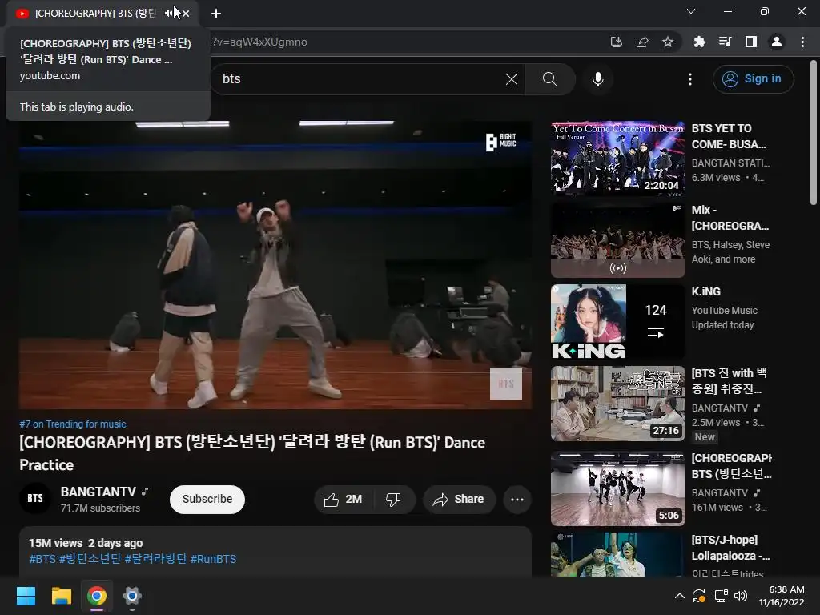Click the Sign in button
This screenshot has width=820, height=615.
tap(753, 79)
